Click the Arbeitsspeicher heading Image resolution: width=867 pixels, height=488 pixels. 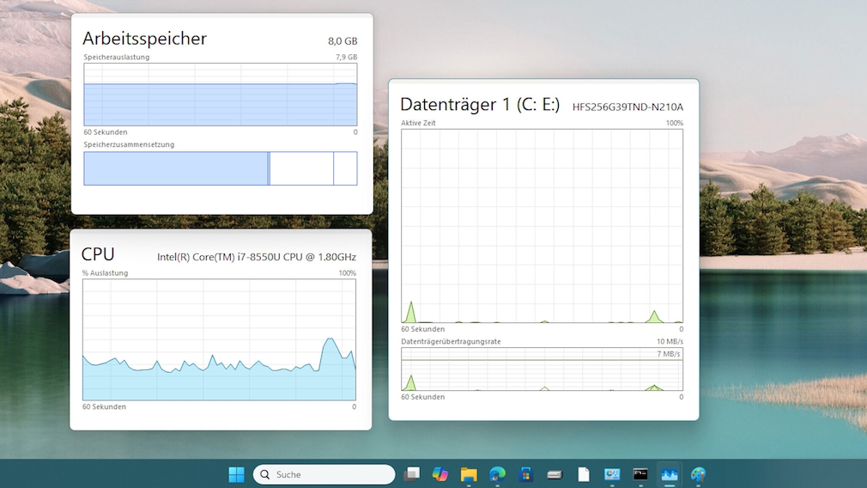[144, 39]
